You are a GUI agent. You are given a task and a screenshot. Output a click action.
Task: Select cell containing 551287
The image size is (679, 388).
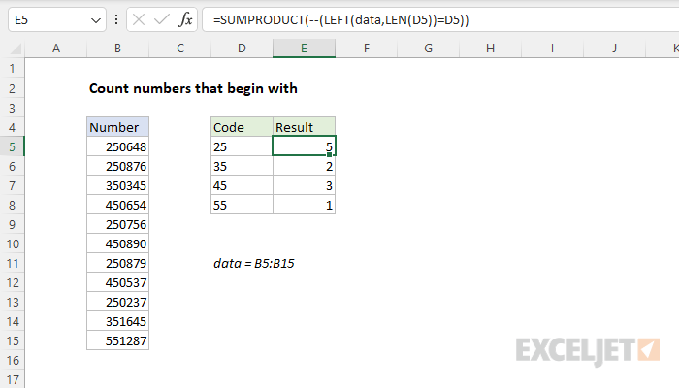[x=117, y=340]
